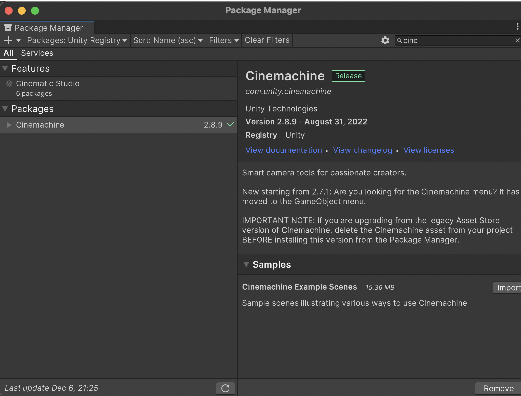Open the Sort: Name (asc) dropdown
Screen dimensions: 521x396
coord(168,40)
